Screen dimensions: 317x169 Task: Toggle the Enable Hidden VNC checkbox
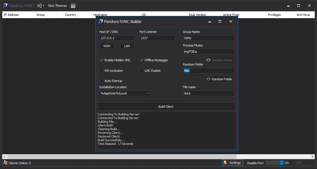coord(101,60)
